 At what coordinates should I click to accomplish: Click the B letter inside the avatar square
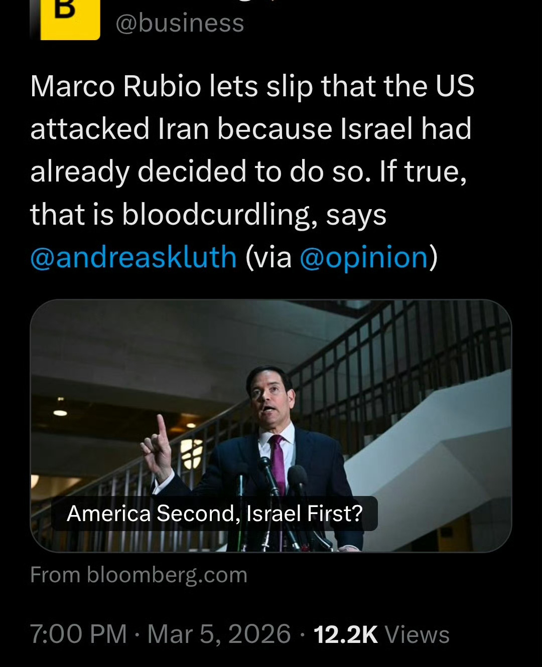coord(65,13)
